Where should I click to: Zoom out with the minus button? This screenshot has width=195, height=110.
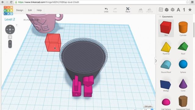[10, 46]
